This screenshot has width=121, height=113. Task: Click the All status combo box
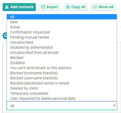[62, 106]
